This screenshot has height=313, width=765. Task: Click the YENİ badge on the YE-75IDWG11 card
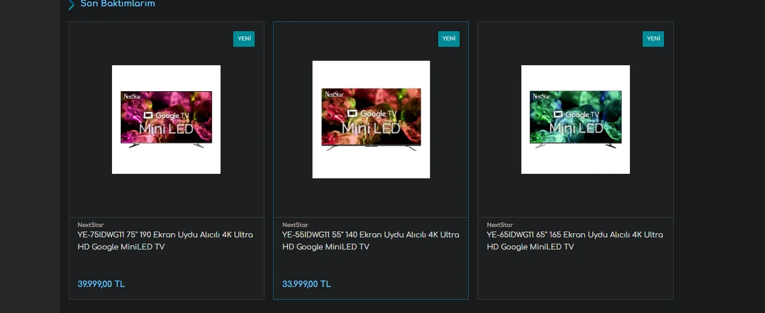(244, 39)
